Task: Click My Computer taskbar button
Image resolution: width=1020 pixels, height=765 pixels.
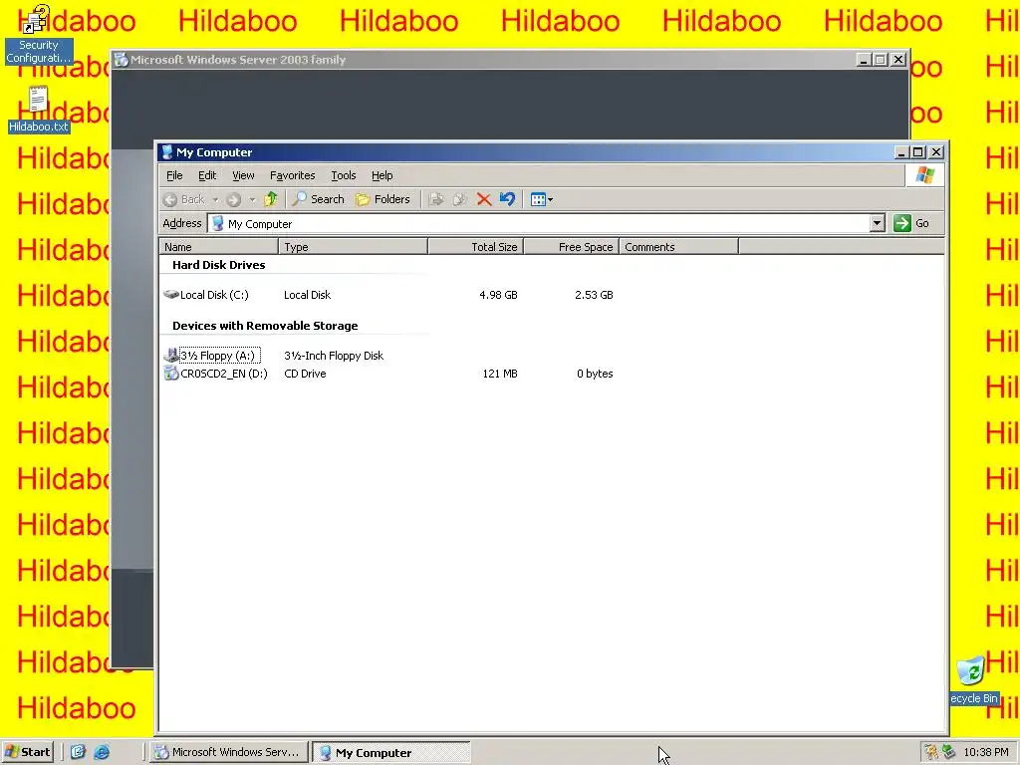Action: (x=390, y=753)
